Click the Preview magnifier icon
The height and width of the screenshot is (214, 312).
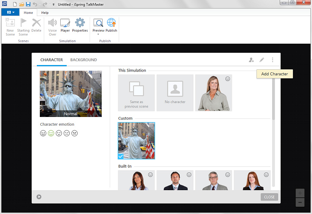(98, 23)
